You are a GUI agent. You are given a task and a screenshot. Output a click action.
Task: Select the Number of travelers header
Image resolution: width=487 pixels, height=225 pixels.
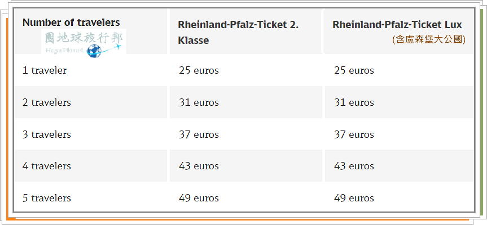(x=71, y=22)
